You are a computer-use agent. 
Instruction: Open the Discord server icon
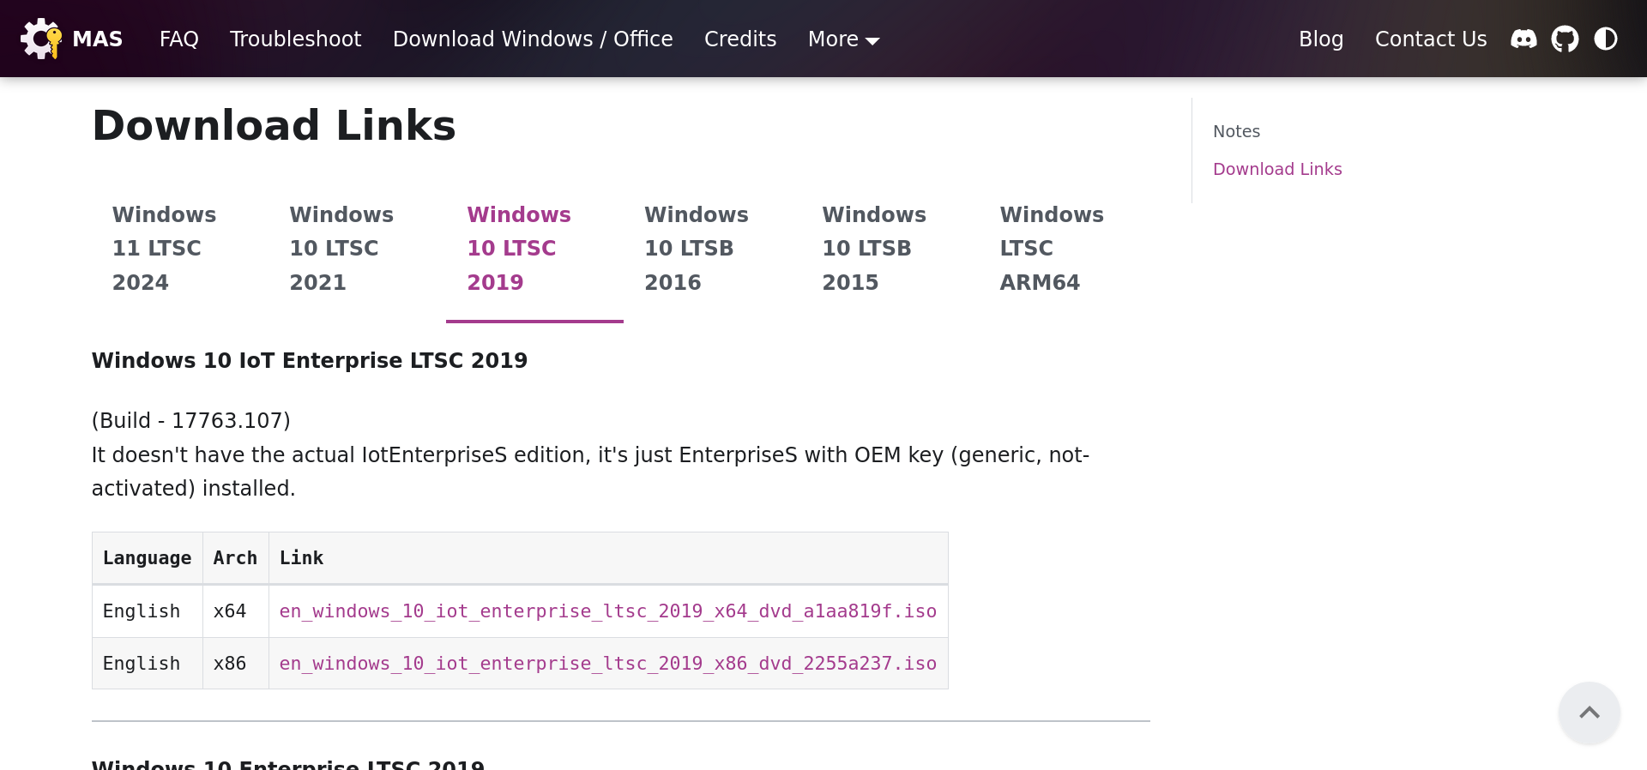point(1523,39)
